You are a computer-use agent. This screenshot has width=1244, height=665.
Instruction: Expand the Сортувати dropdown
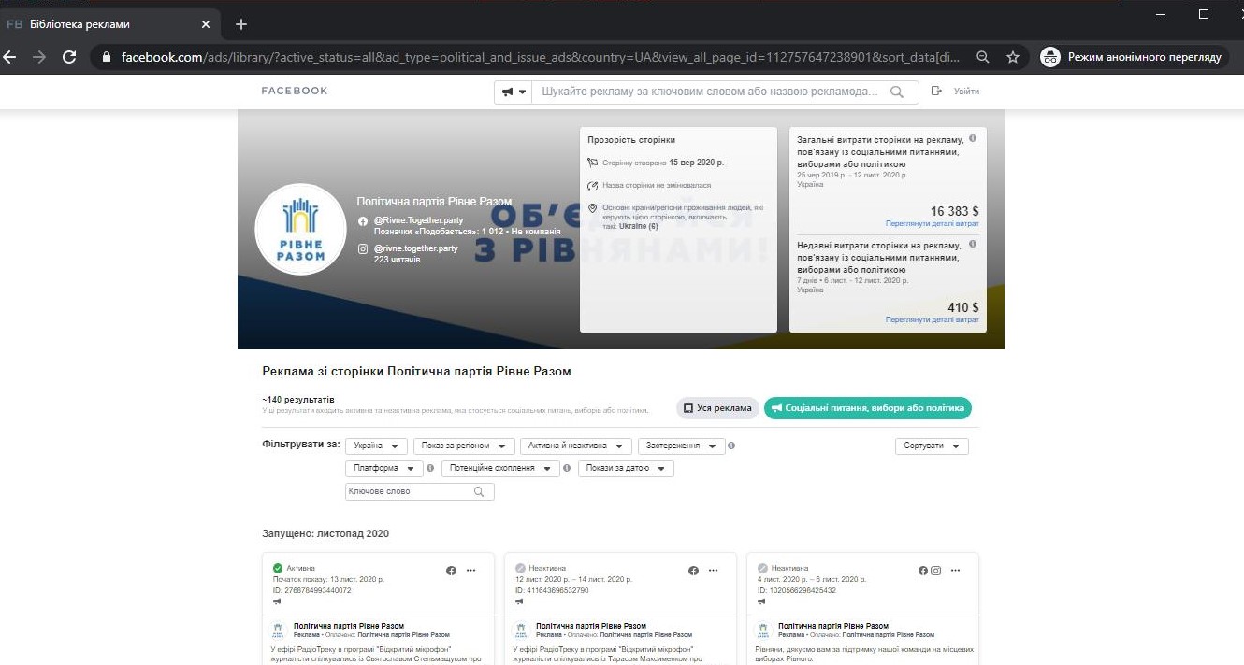pyautogui.click(x=932, y=446)
